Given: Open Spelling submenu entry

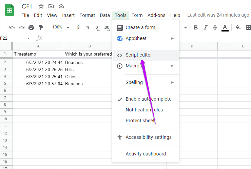Looking at the screenshot, I should click(x=146, y=83).
